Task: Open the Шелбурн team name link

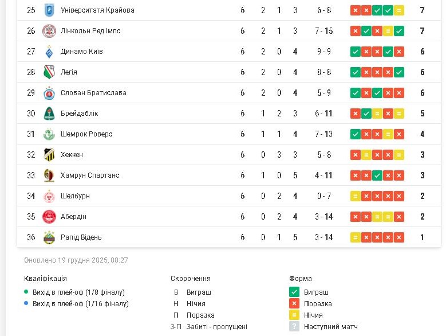Action: coord(75,196)
